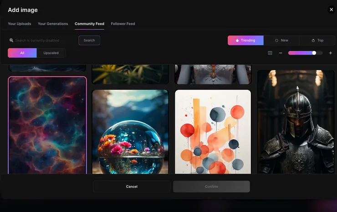The image size is (337, 212).
Task: Select the armored knight helmet image
Action: tap(296, 122)
